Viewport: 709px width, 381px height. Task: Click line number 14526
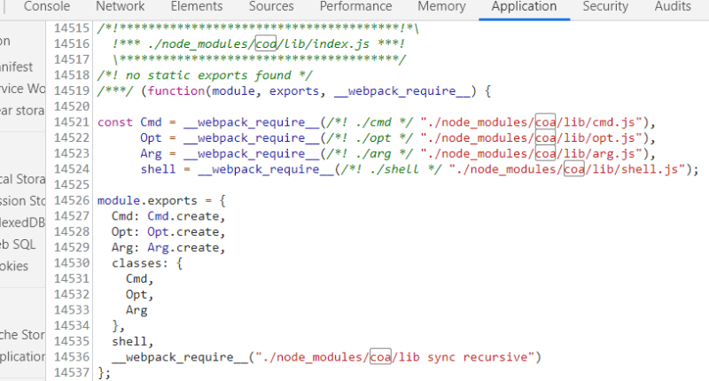(x=72, y=200)
